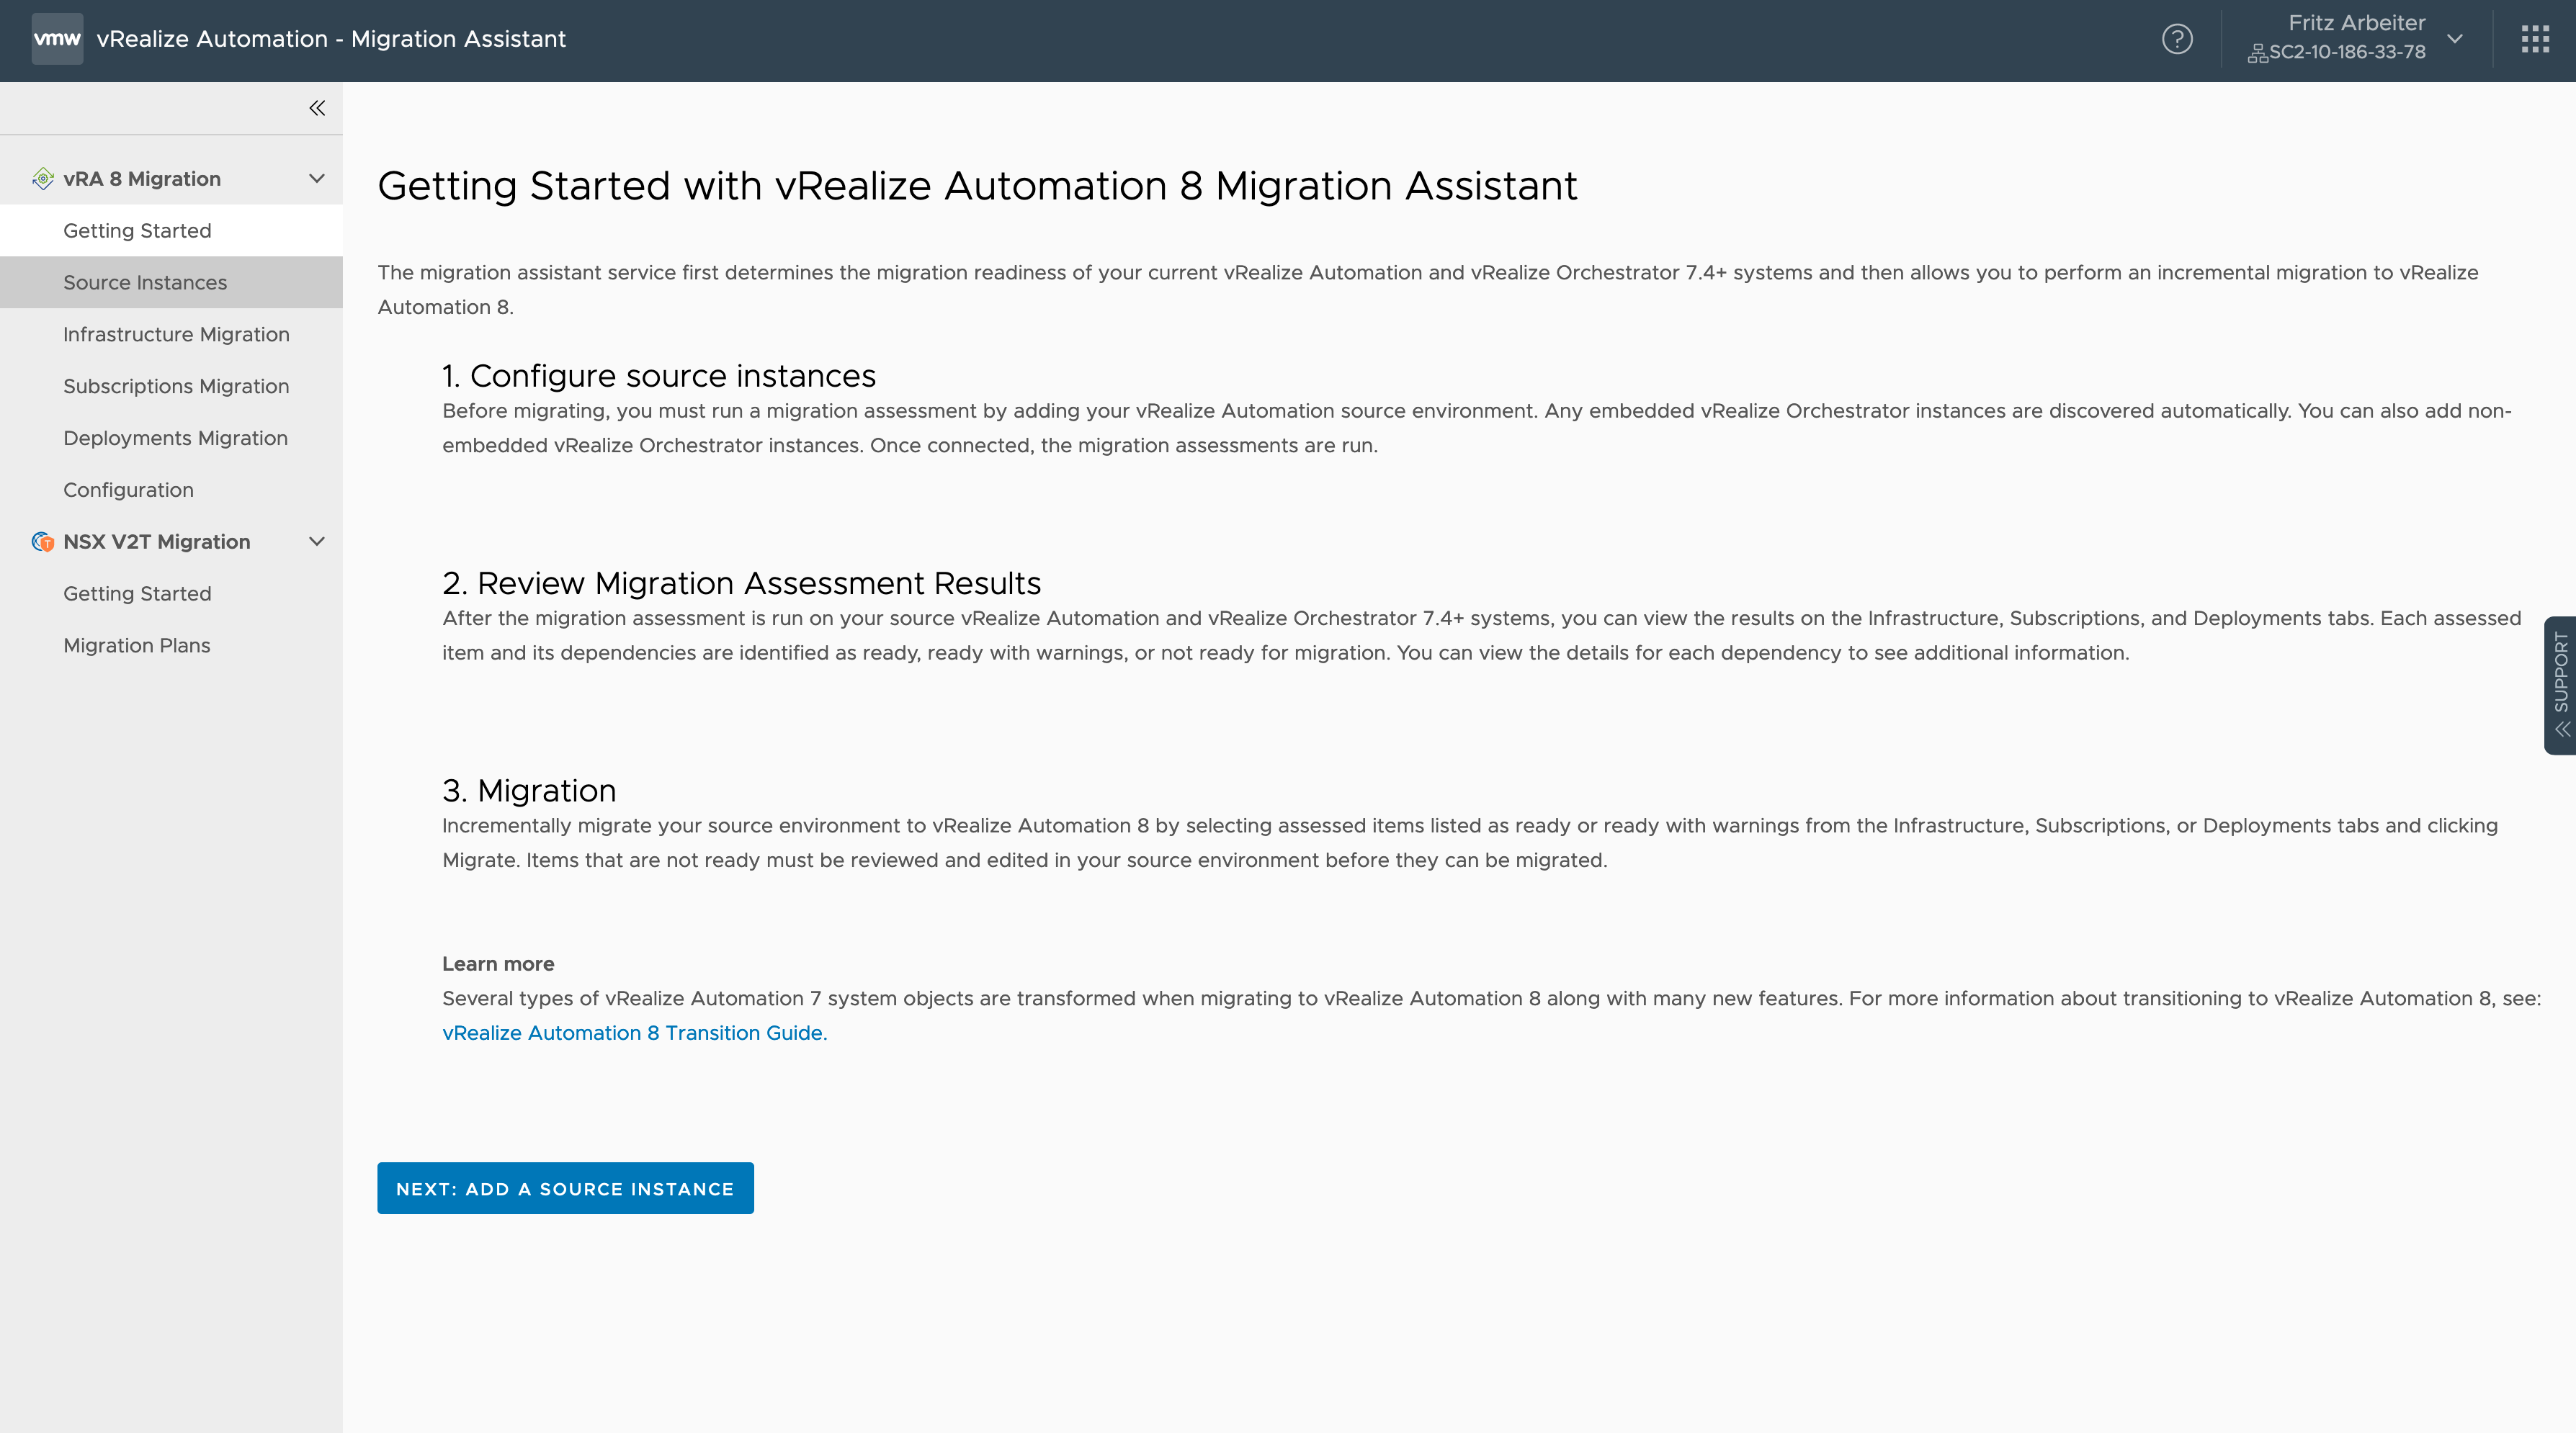Expand the Fritz Arbeiter user dropdown
Screen dimensions: 2576x1433
tap(2456, 37)
